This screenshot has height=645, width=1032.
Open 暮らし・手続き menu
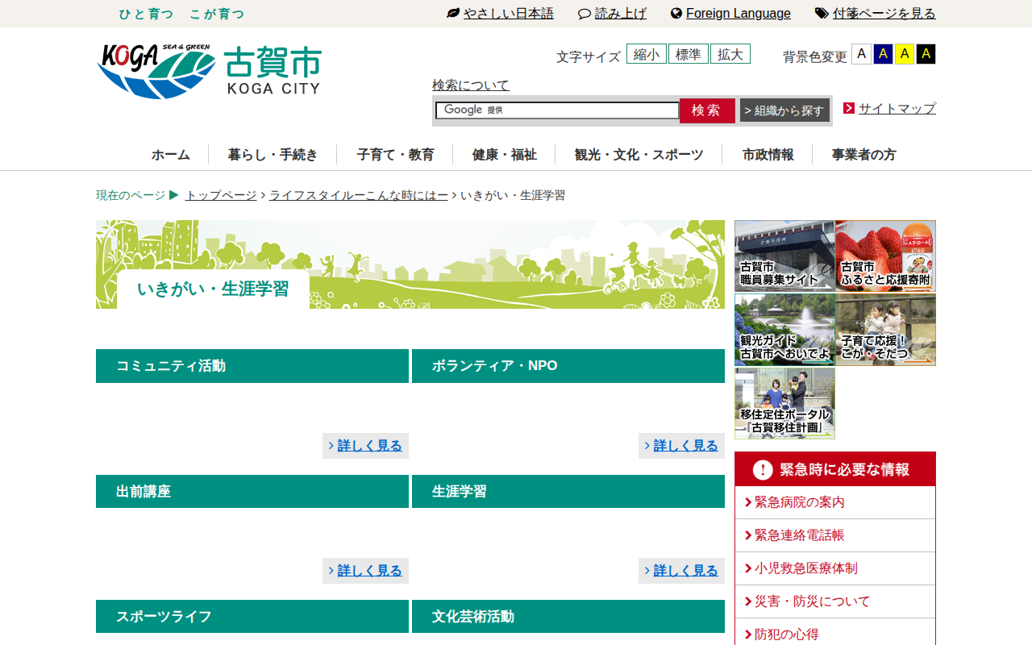273,155
